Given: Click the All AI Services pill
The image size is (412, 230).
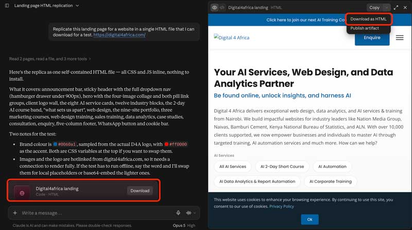Looking at the screenshot, I should pos(233,167).
